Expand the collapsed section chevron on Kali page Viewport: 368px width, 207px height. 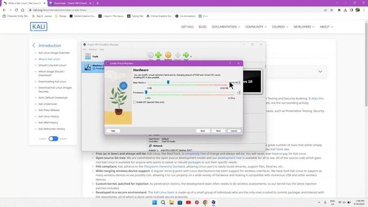point(320,71)
